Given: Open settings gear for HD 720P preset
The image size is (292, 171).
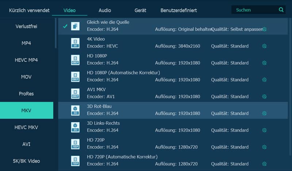Looking at the screenshot, I should pos(264,147).
